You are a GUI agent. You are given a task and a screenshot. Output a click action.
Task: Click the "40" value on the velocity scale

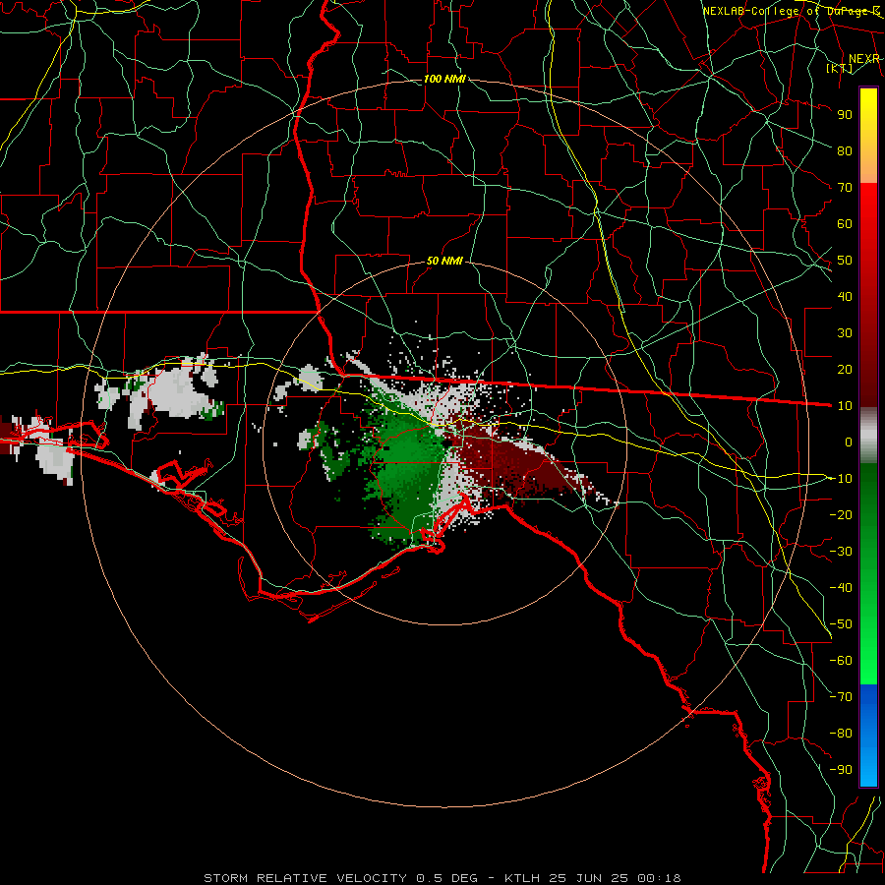click(845, 297)
